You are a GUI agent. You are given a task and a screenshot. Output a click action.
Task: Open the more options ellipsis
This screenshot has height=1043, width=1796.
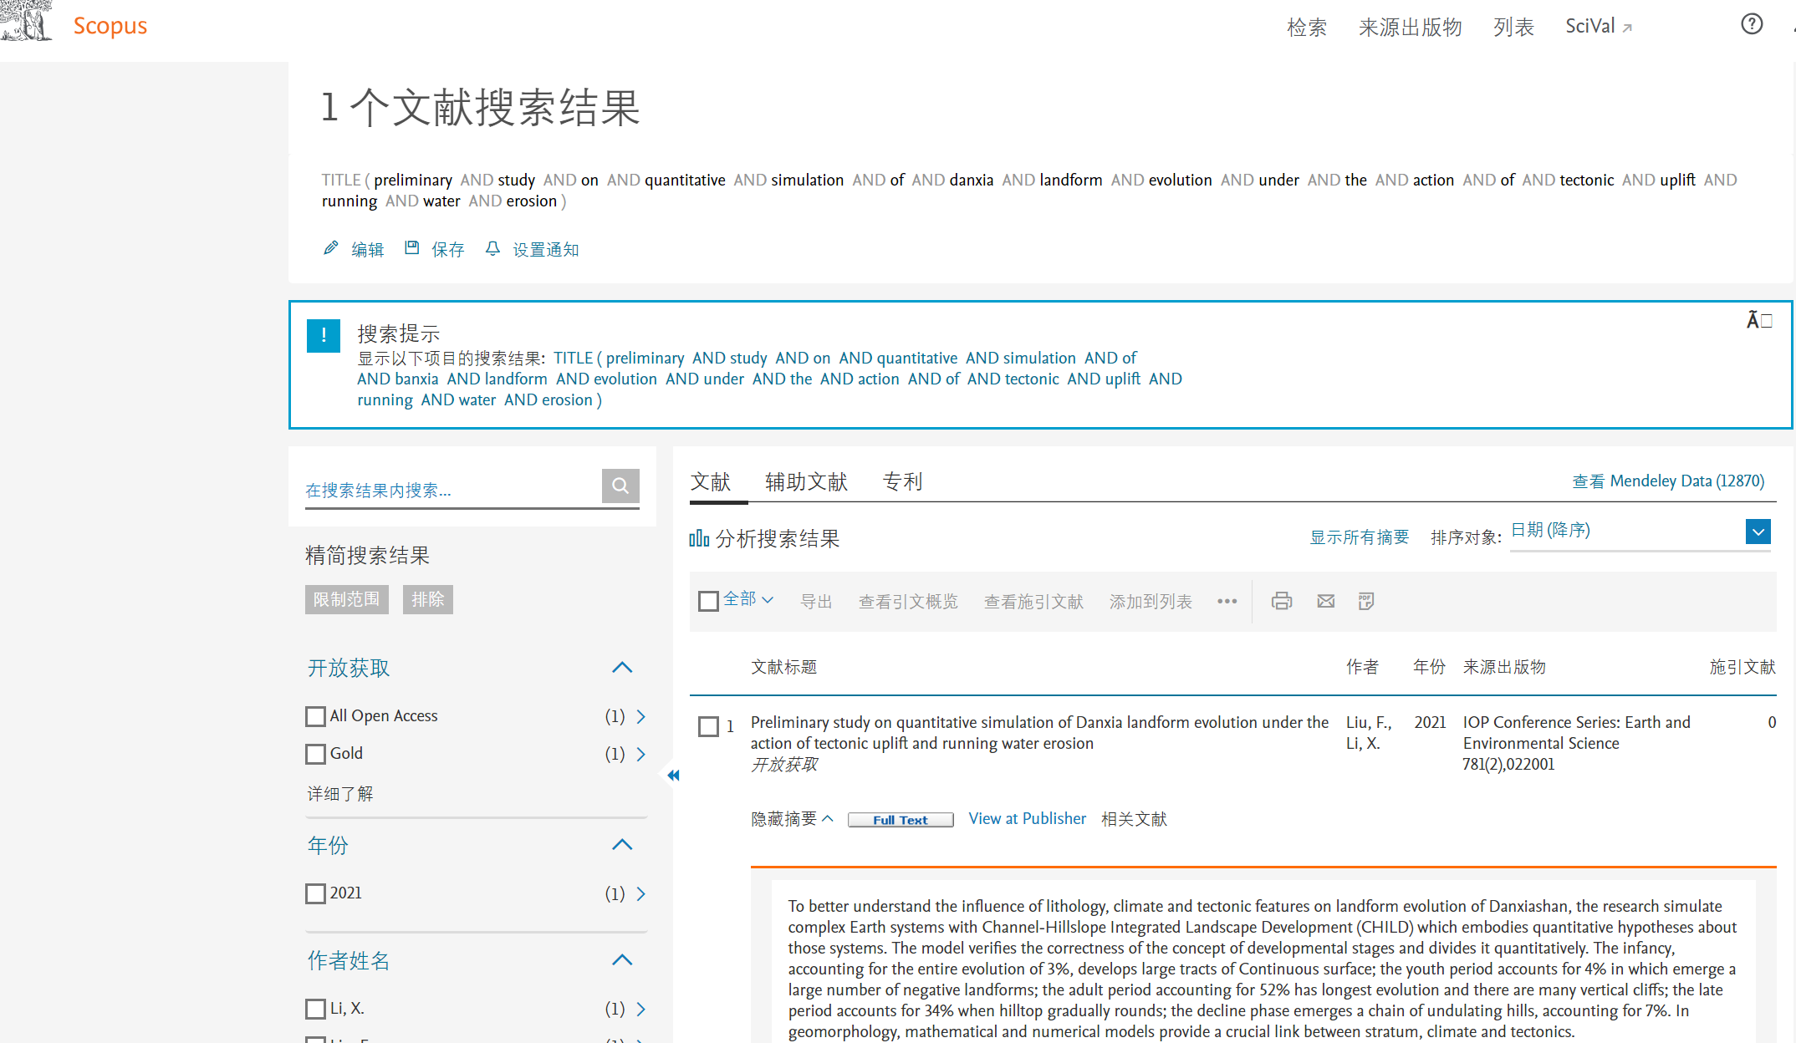coord(1227,601)
